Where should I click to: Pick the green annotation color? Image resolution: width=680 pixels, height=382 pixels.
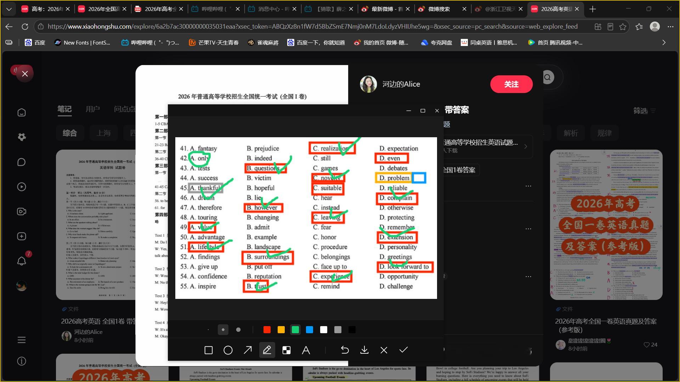pos(295,330)
